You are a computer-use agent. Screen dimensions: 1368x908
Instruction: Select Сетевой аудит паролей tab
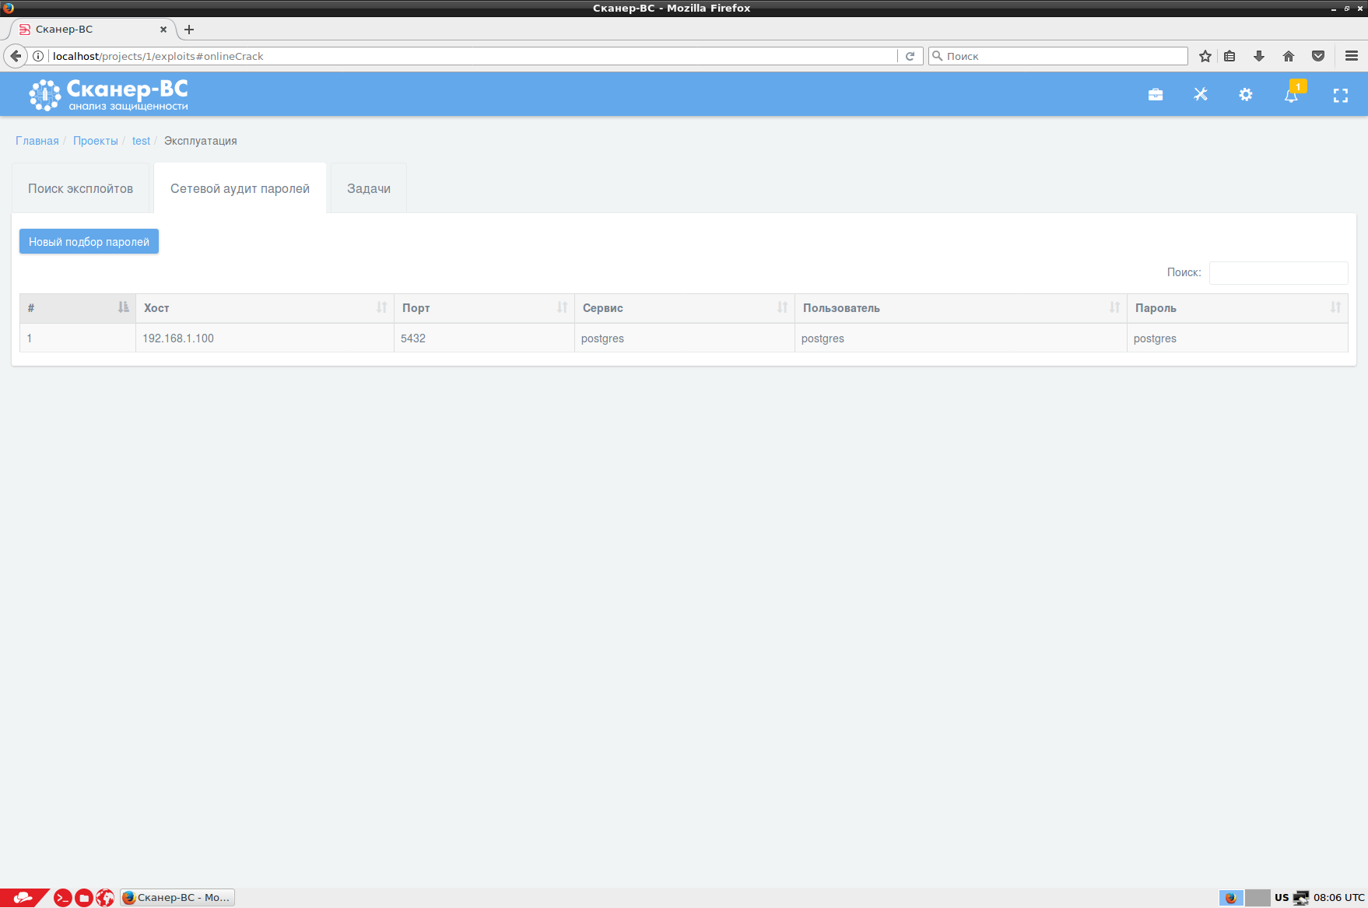[x=240, y=188]
